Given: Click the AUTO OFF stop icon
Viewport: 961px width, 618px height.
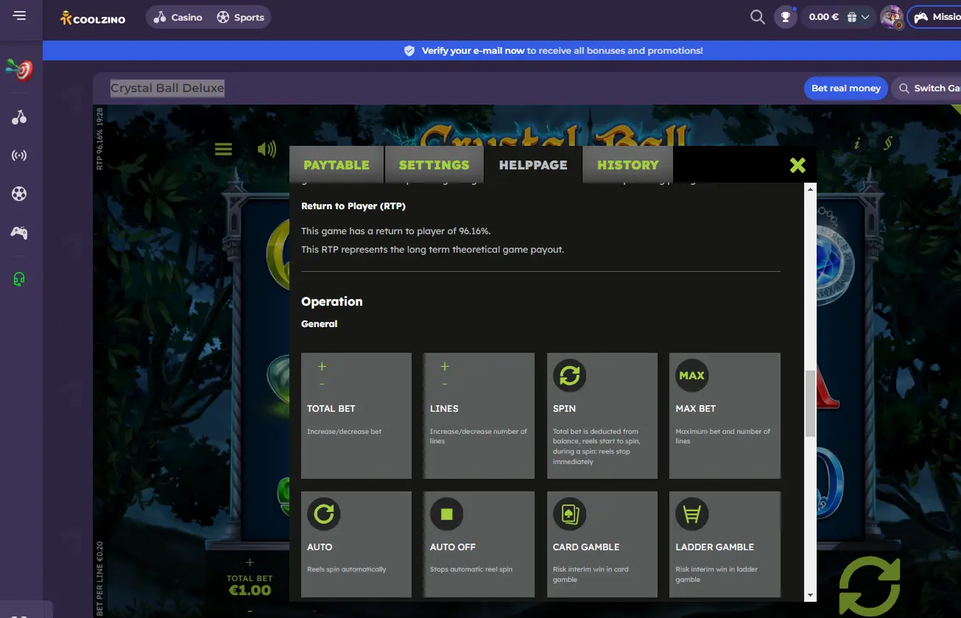Looking at the screenshot, I should click(446, 513).
